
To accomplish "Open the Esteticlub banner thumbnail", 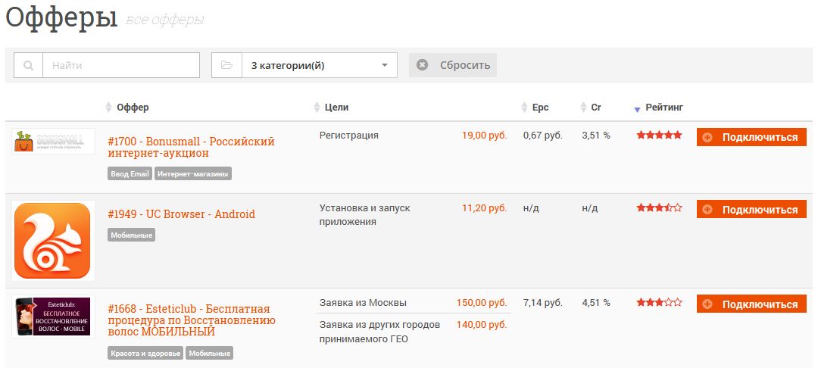I will tap(53, 317).
